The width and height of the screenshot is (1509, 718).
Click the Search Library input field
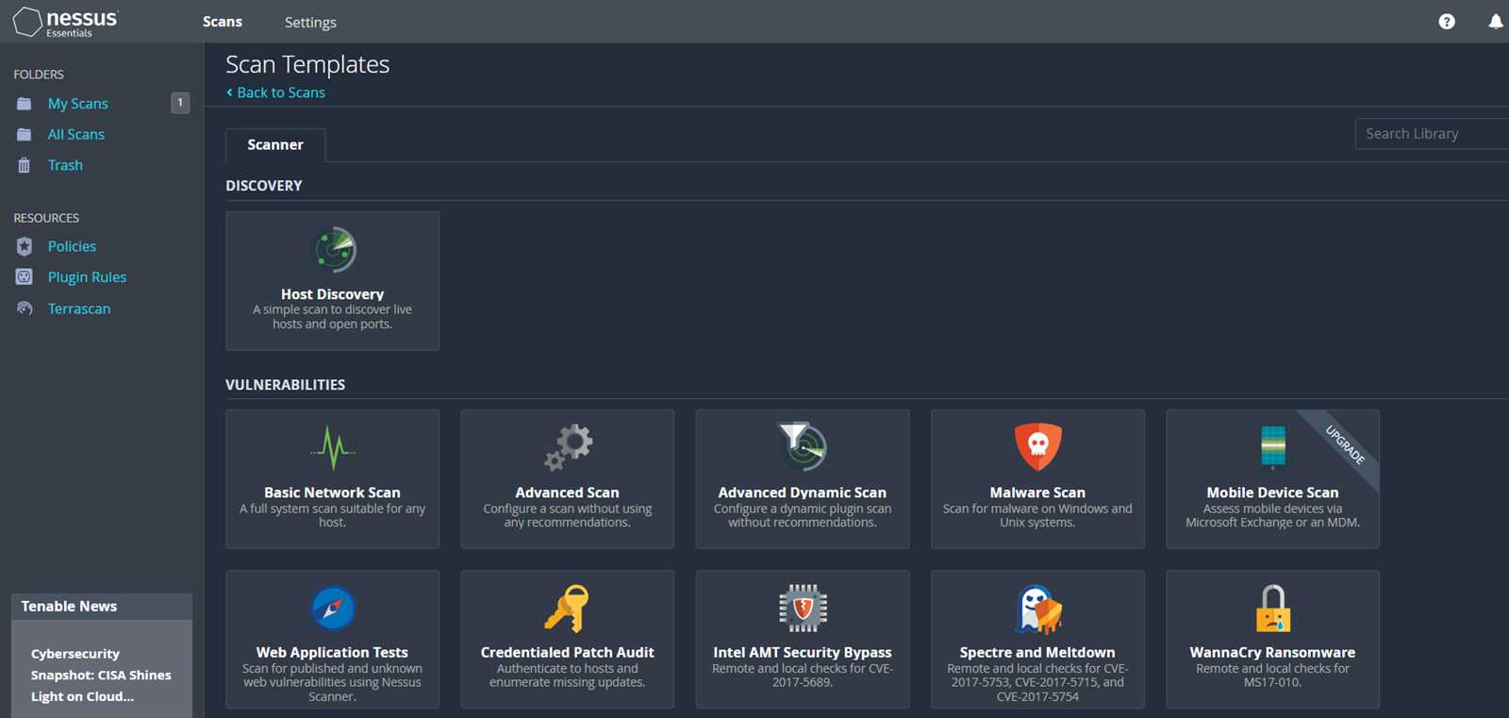pos(1432,134)
